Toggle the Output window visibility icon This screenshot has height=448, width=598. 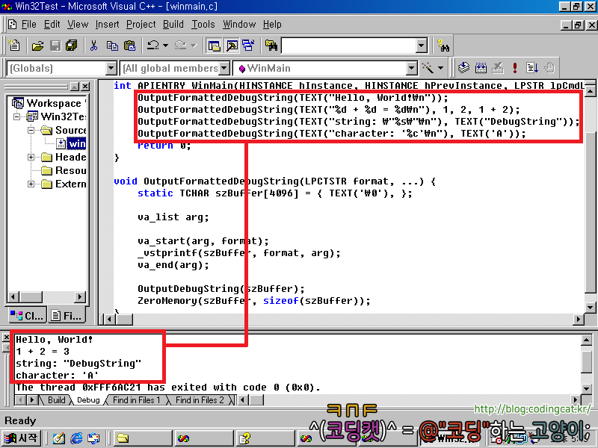click(x=229, y=45)
